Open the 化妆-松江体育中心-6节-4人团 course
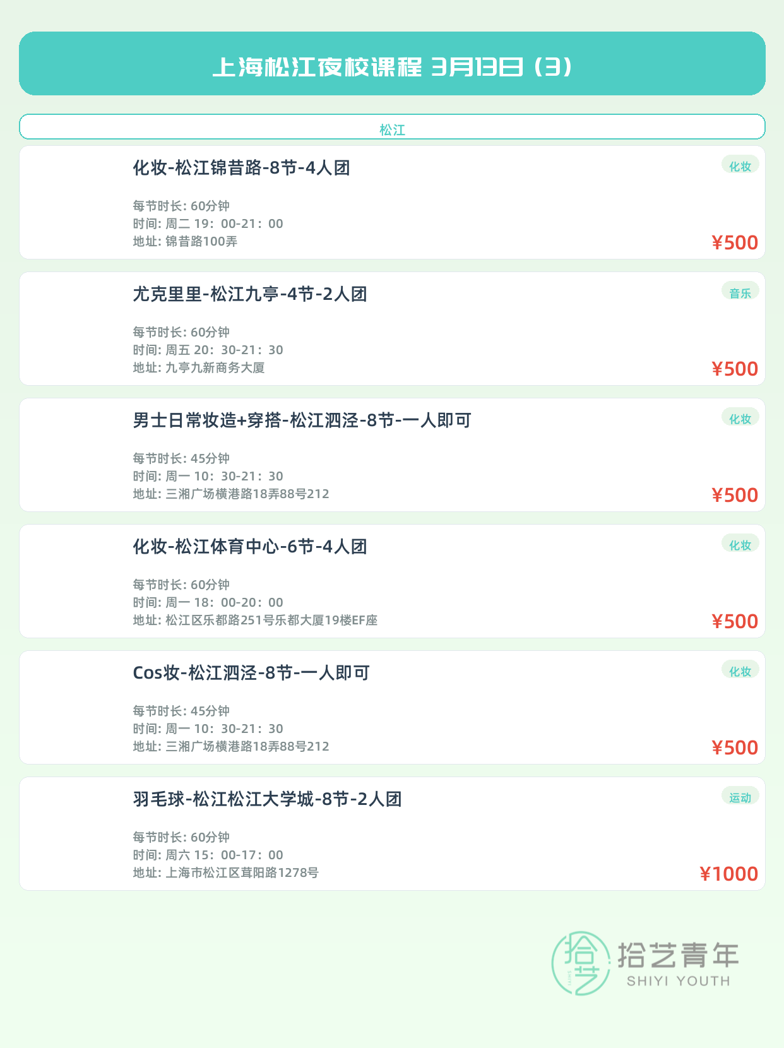784x1048 pixels. tap(250, 547)
